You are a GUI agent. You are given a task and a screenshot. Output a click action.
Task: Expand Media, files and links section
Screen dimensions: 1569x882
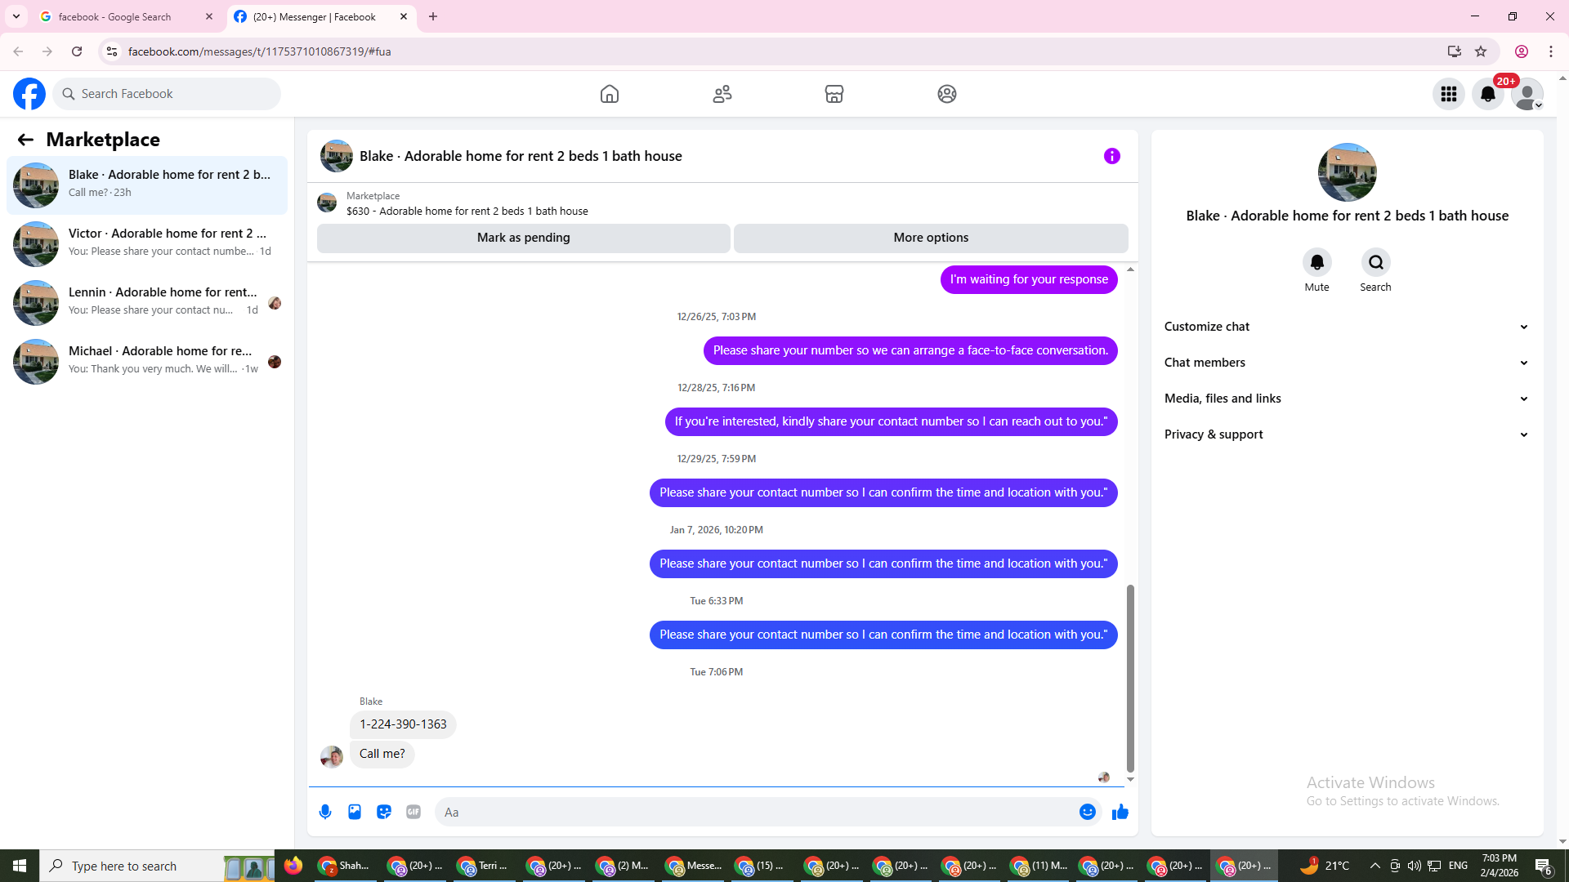pyautogui.click(x=1345, y=399)
